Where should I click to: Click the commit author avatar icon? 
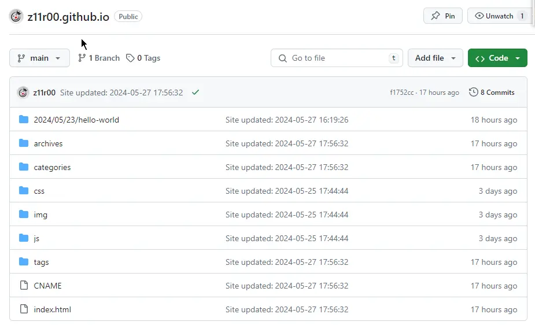coord(23,93)
